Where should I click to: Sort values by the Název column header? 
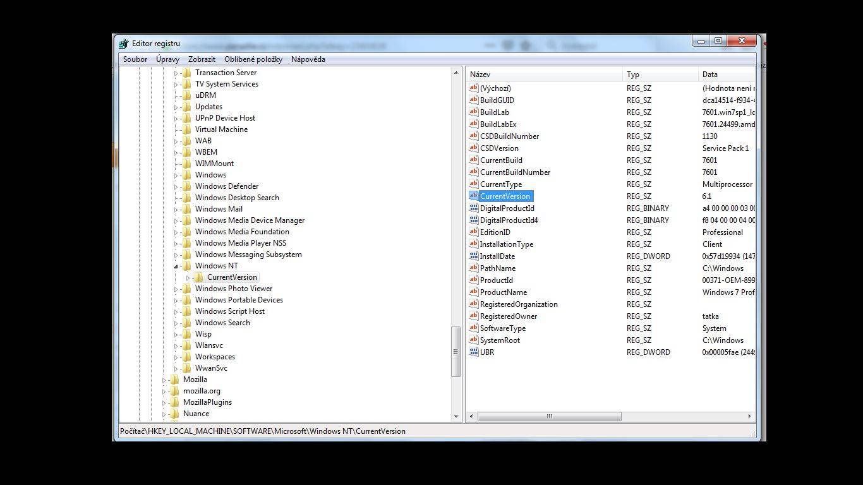pos(545,75)
